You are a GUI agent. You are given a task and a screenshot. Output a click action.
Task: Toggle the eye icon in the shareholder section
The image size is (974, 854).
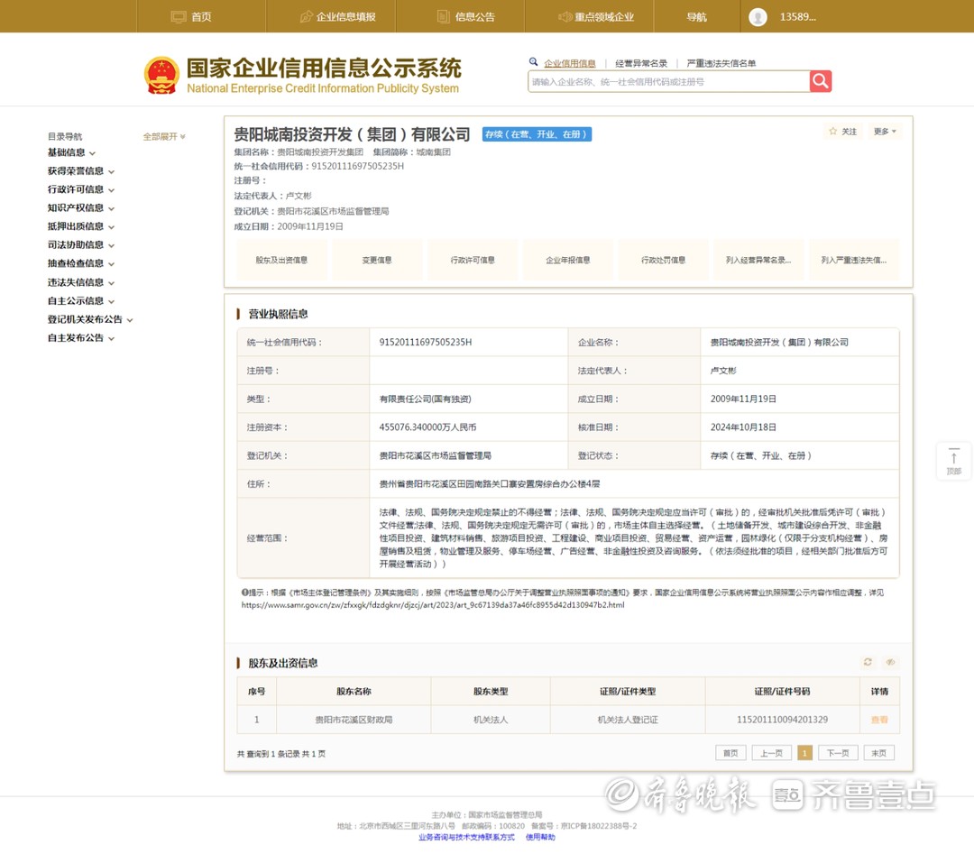tap(890, 662)
